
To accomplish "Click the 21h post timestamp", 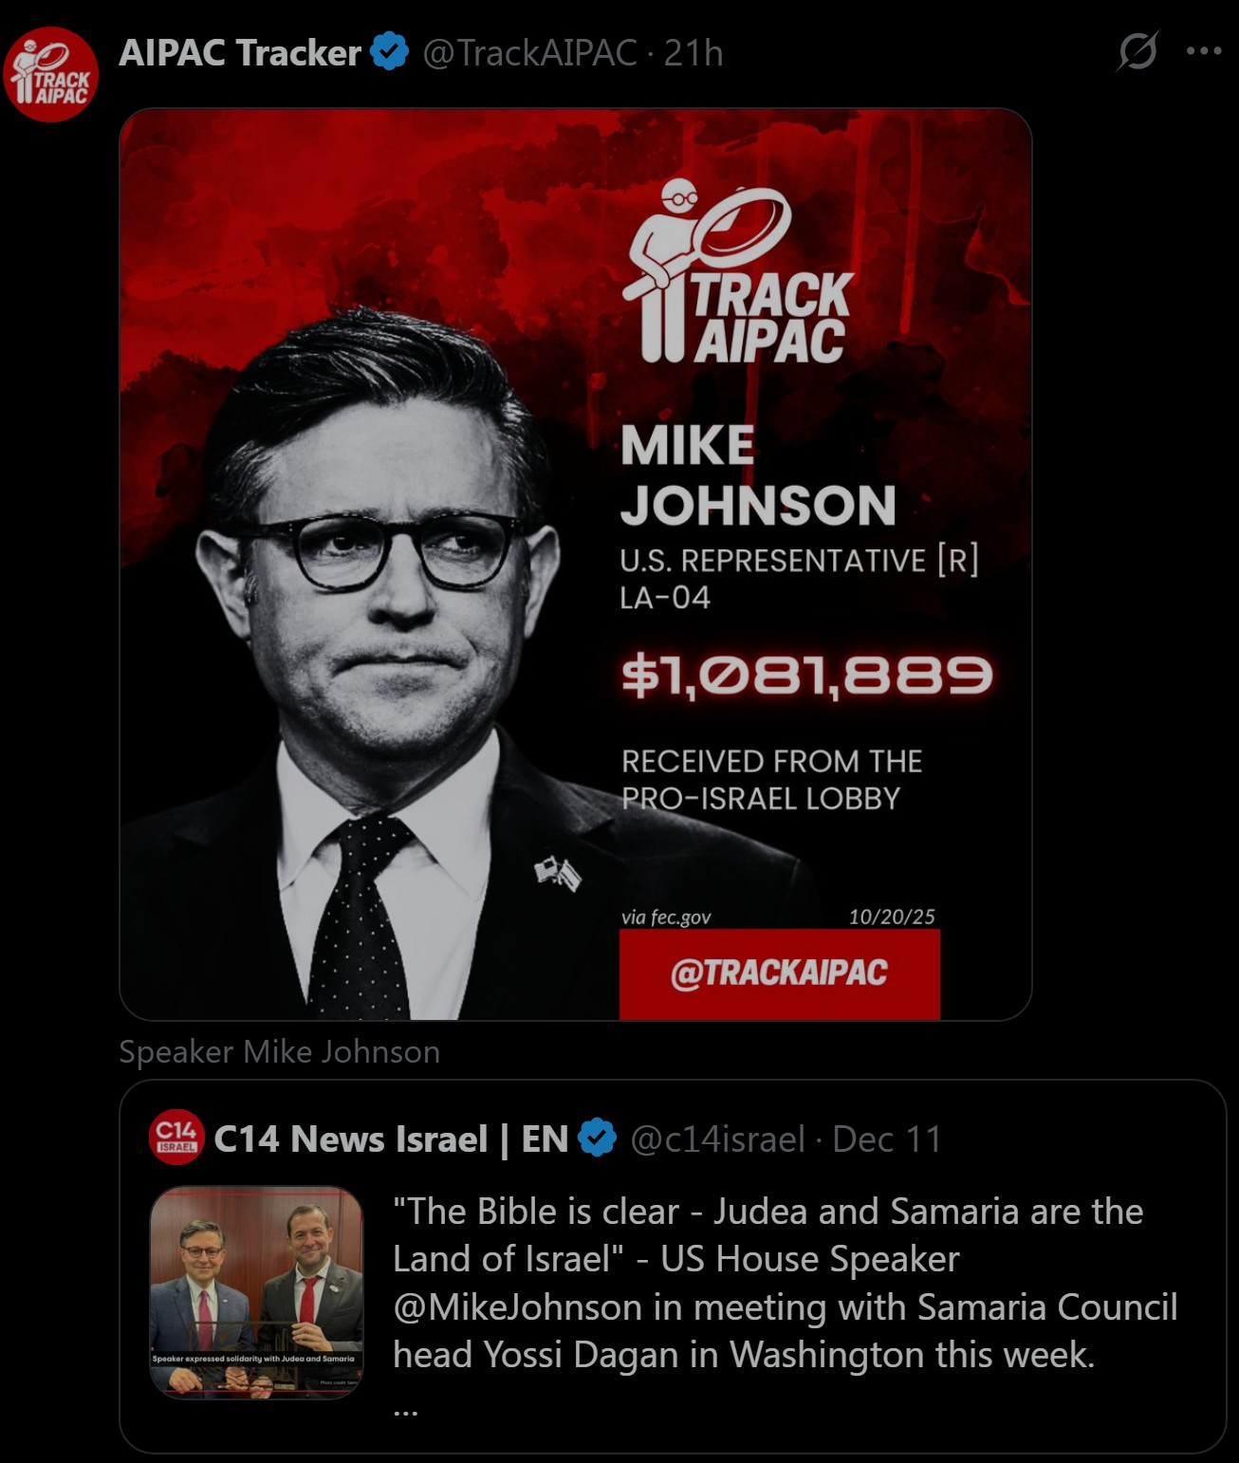I will [x=693, y=53].
